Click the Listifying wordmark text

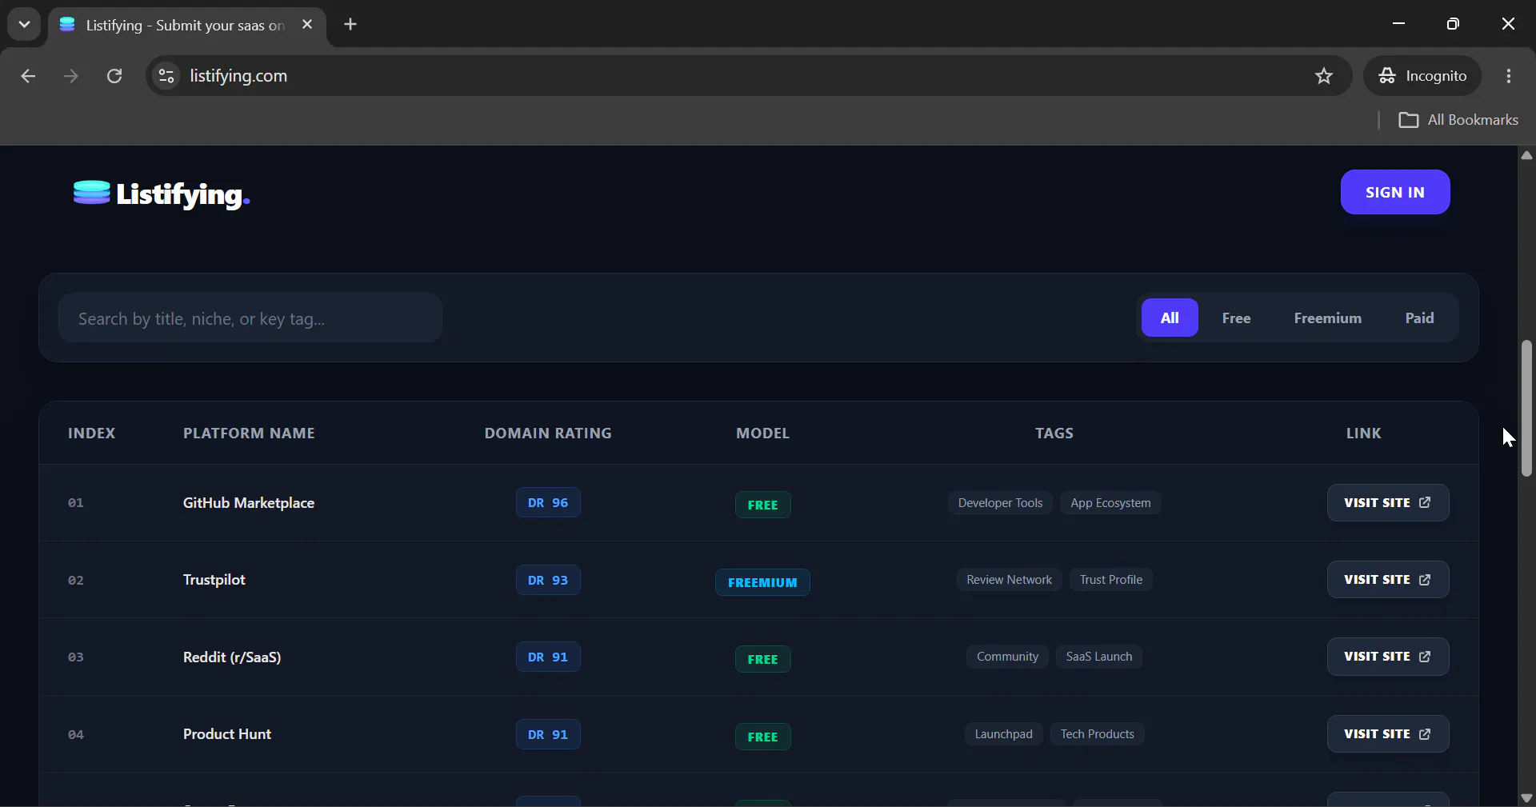click(x=183, y=194)
